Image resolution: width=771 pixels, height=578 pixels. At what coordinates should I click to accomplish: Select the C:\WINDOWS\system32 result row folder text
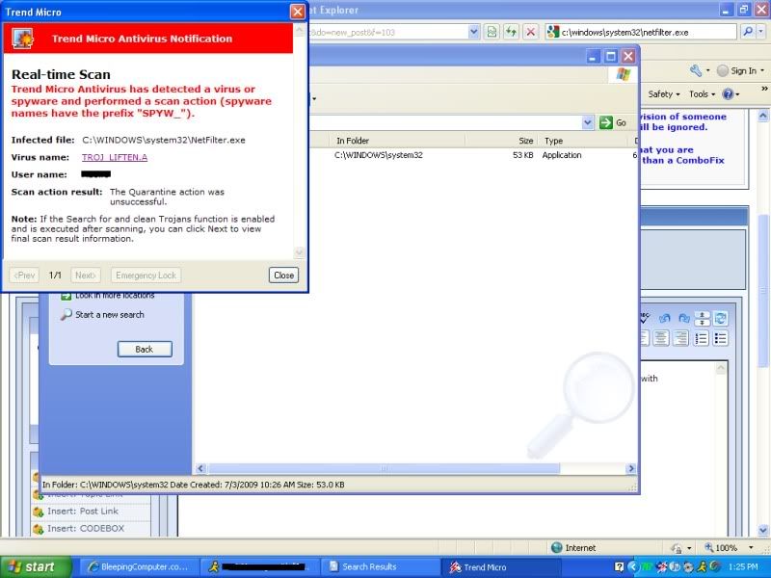click(379, 155)
